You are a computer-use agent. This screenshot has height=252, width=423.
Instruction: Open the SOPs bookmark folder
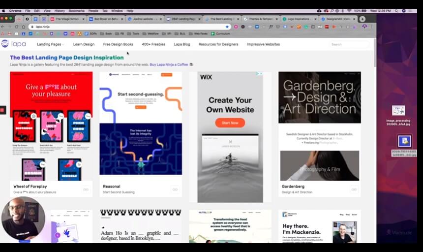click(x=91, y=34)
